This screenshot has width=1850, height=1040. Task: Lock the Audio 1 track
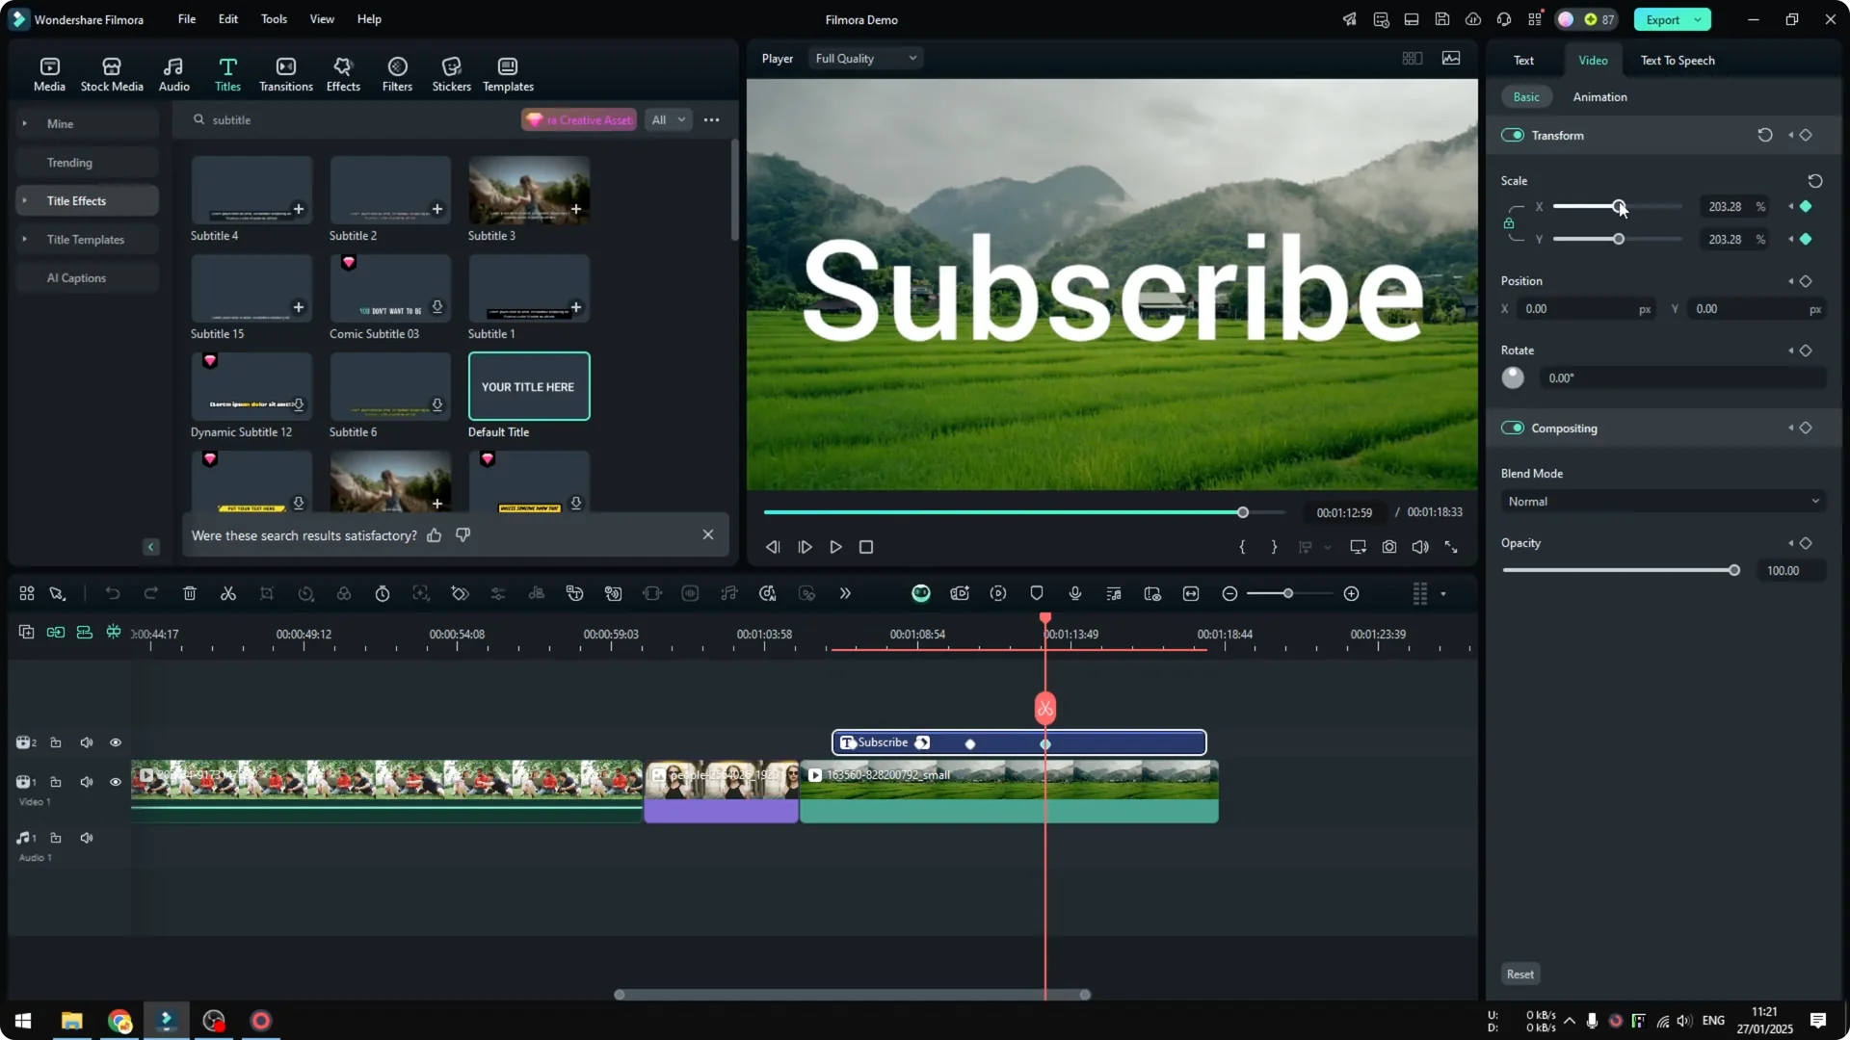pos(56,838)
